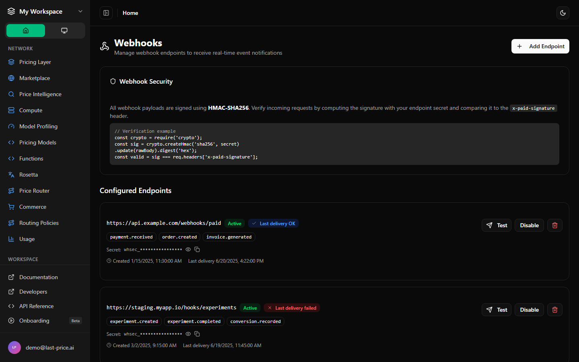The width and height of the screenshot is (579, 362).
Task: Go to Price Intelligence page
Action: [x=45, y=94]
